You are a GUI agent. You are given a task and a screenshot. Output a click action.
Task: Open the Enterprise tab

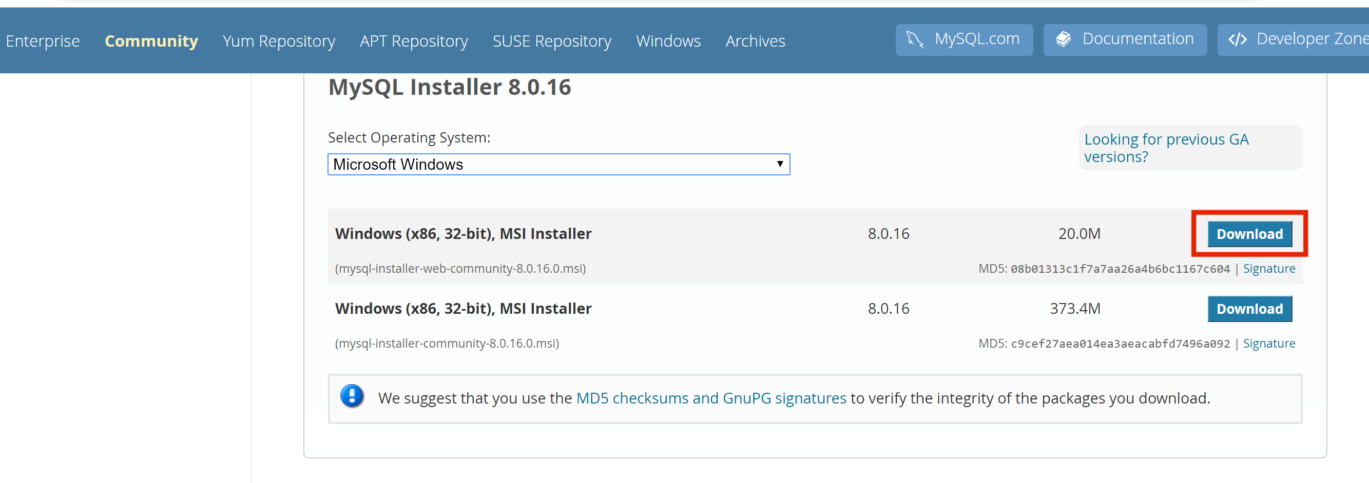[43, 41]
